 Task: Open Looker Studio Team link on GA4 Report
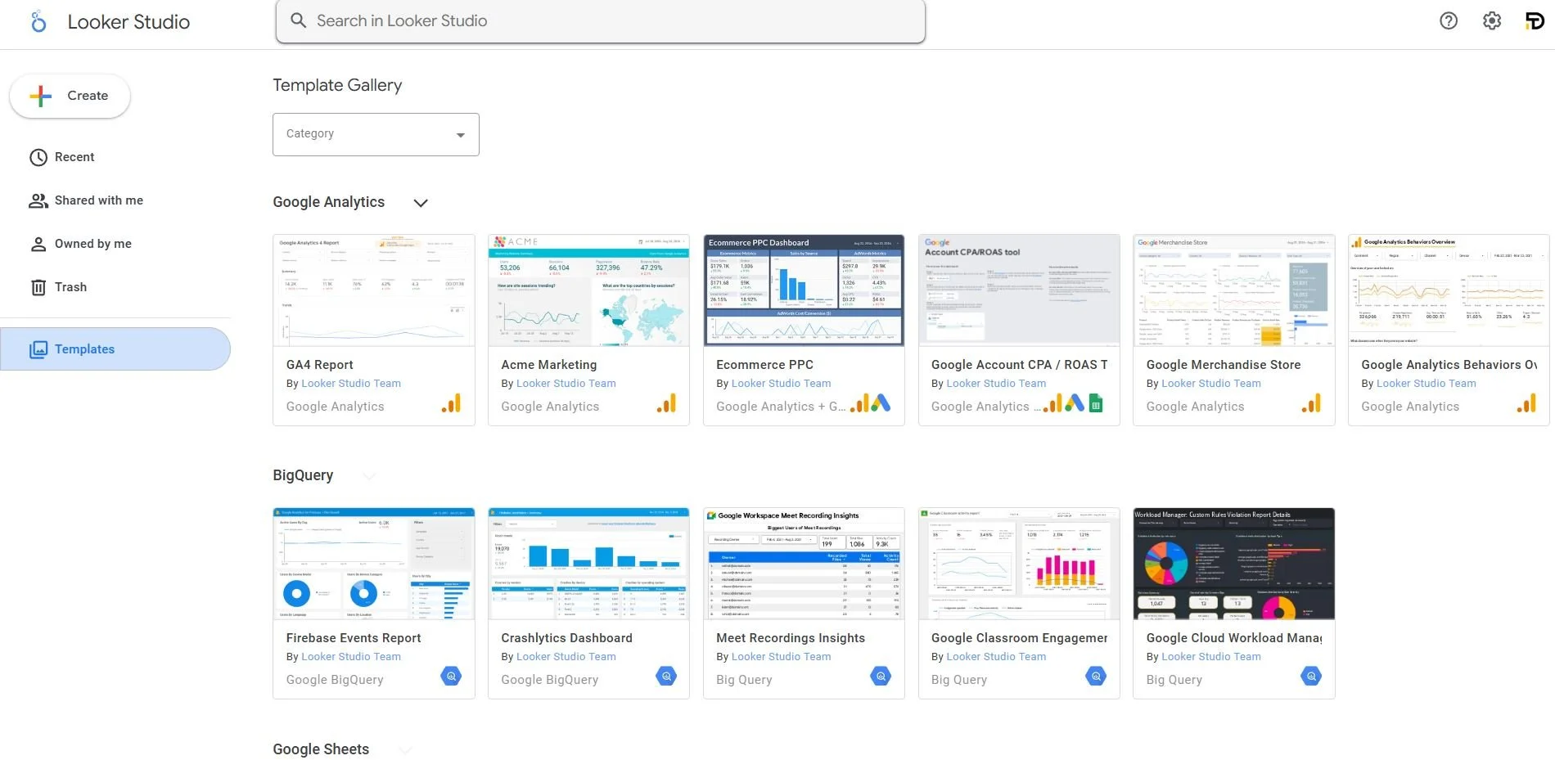pyautogui.click(x=351, y=384)
